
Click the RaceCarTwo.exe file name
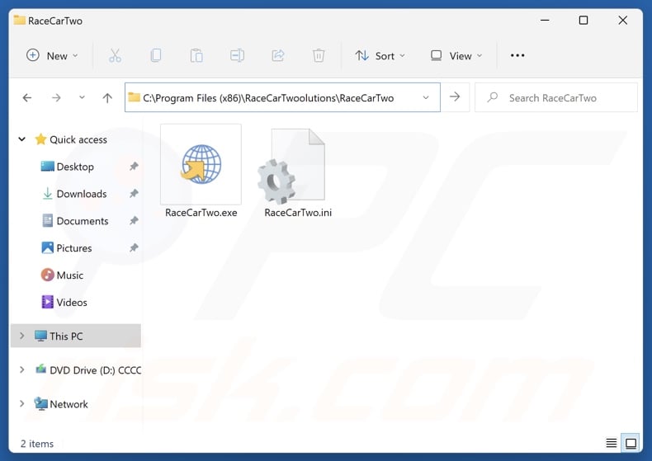coord(201,213)
